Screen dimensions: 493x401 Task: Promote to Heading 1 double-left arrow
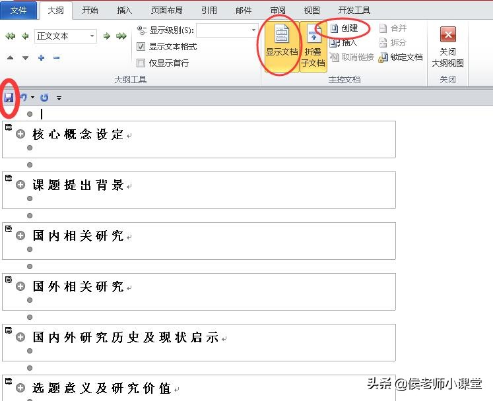tap(11, 36)
